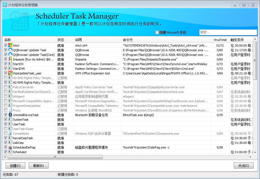Click the 刷新(R) button
Screen dimensions: 260x179
38,166
